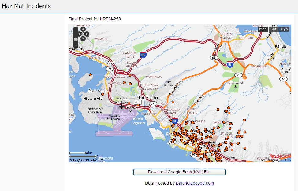Image resolution: width=298 pixels, height=191 pixels.
Task: Click the route 78 shield
Action: point(153,104)
